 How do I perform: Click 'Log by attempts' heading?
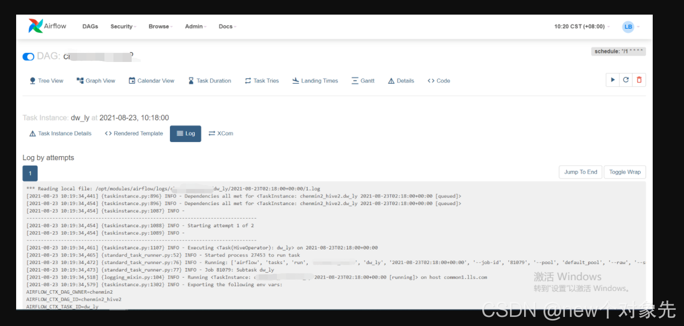(48, 158)
